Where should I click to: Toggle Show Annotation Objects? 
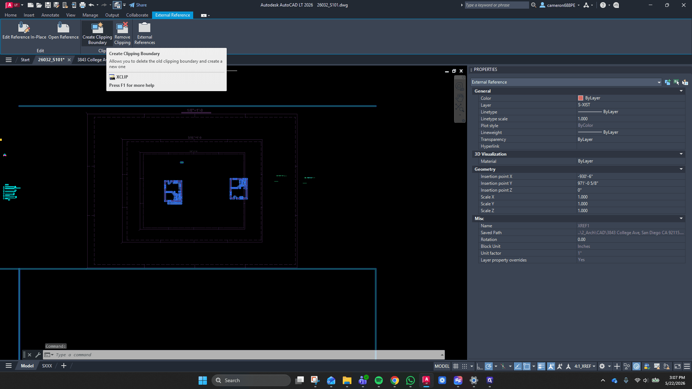[x=551, y=366]
